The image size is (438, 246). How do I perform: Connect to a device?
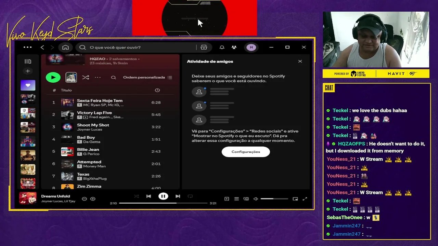246,199
